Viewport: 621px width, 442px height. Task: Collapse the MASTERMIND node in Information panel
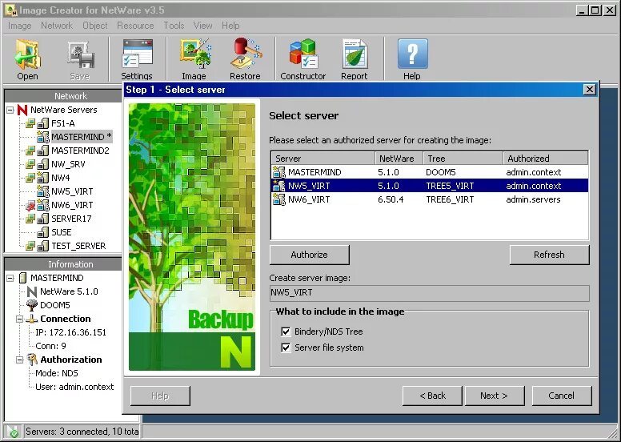[10, 279]
